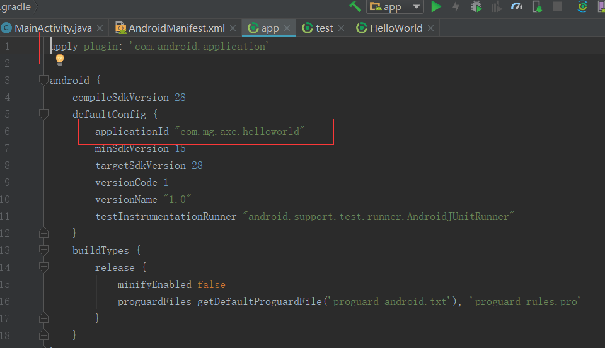605x348 pixels.
Task: Click the 'proguard-rules.pro' string
Action: (525, 301)
